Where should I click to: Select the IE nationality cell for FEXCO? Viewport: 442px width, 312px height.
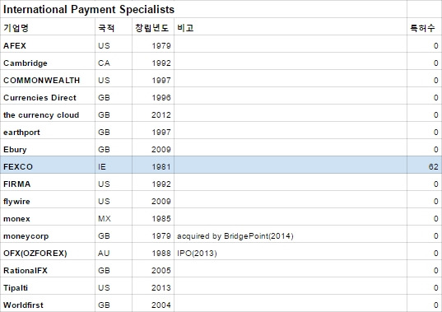(114, 166)
